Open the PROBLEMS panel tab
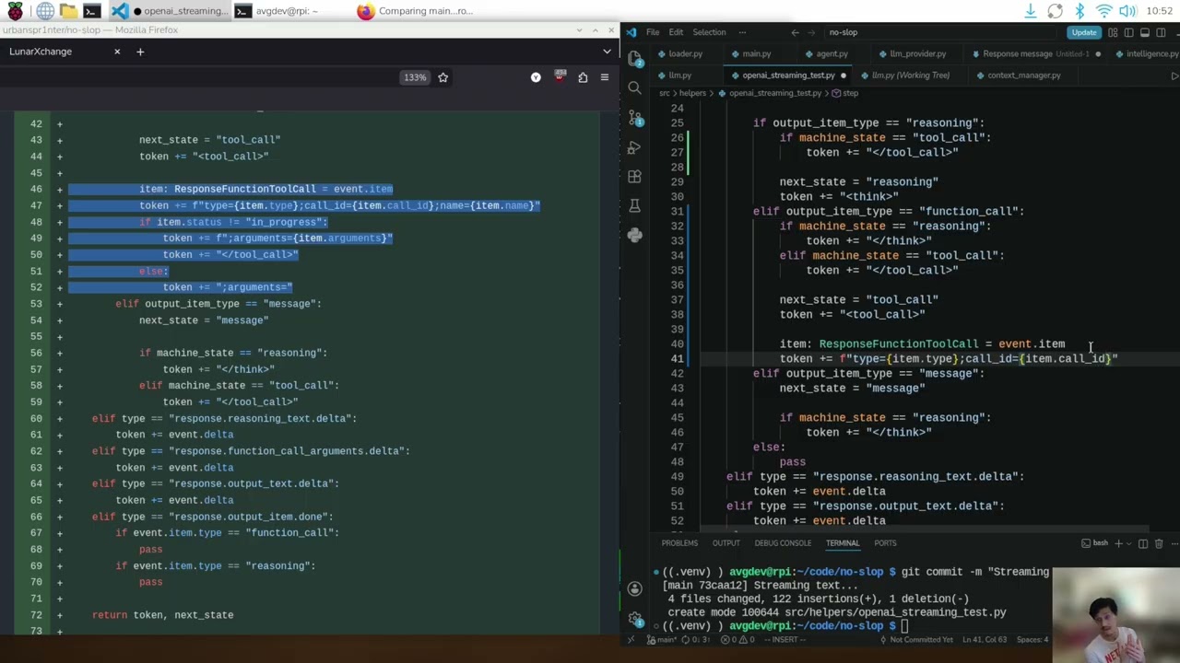Image resolution: width=1180 pixels, height=663 pixels. point(679,543)
